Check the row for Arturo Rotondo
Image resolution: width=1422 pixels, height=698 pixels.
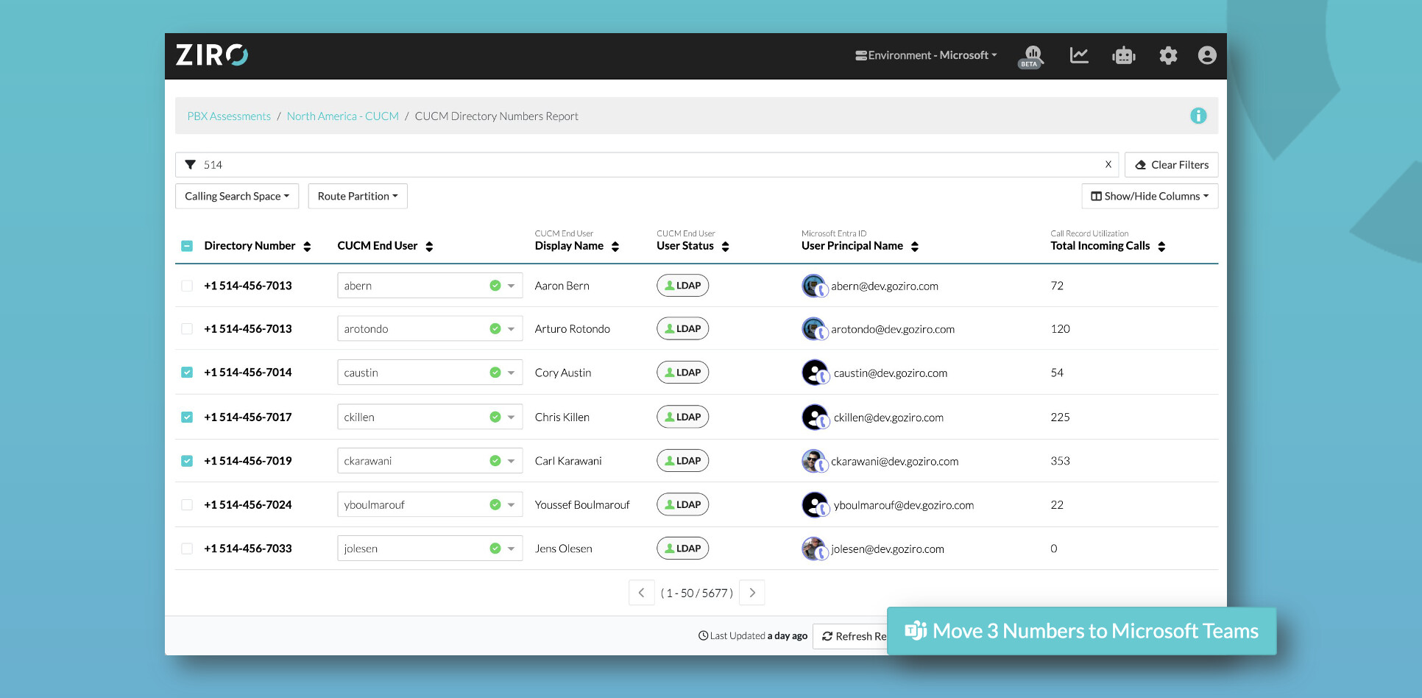(x=187, y=329)
